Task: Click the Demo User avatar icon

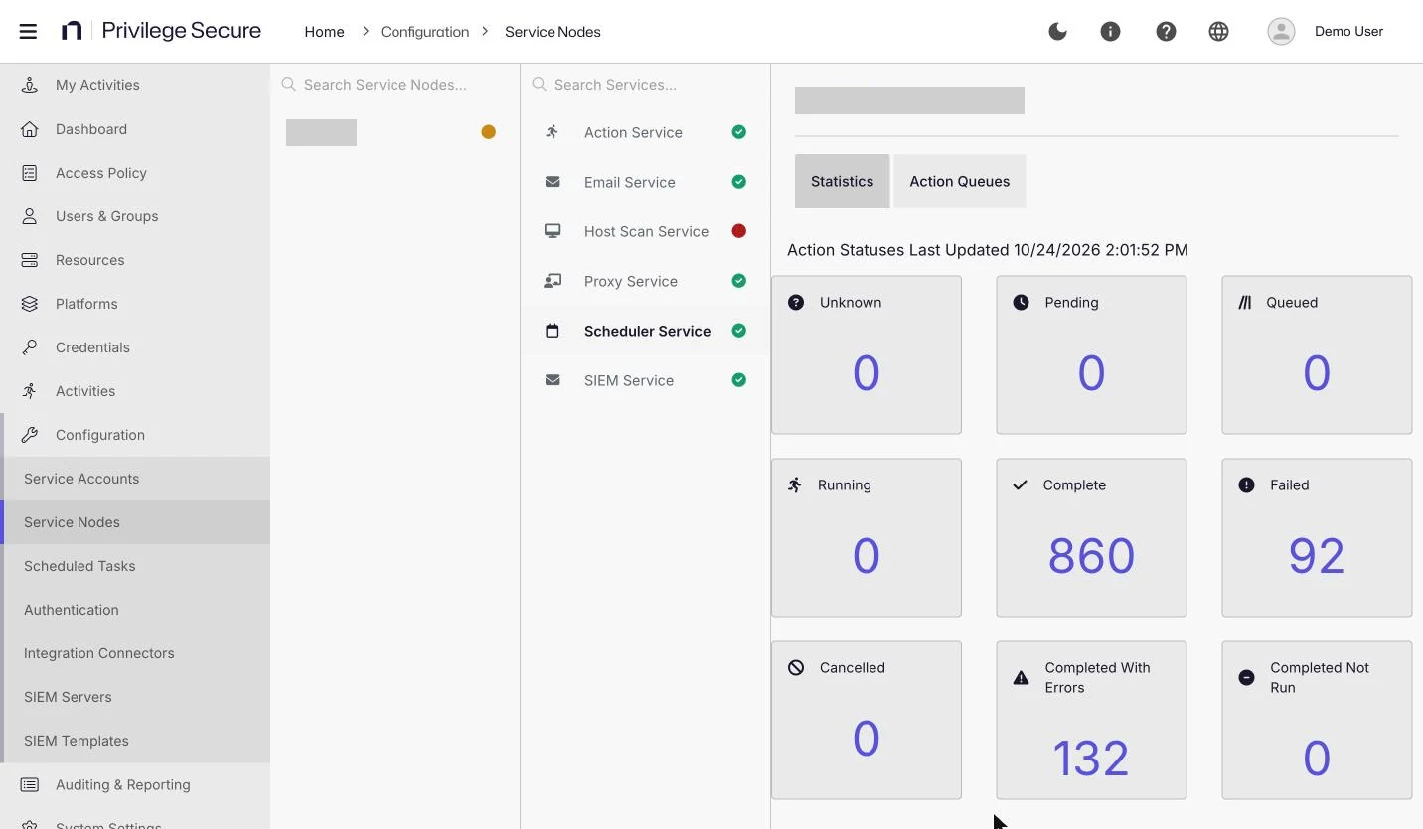Action: [x=1281, y=31]
